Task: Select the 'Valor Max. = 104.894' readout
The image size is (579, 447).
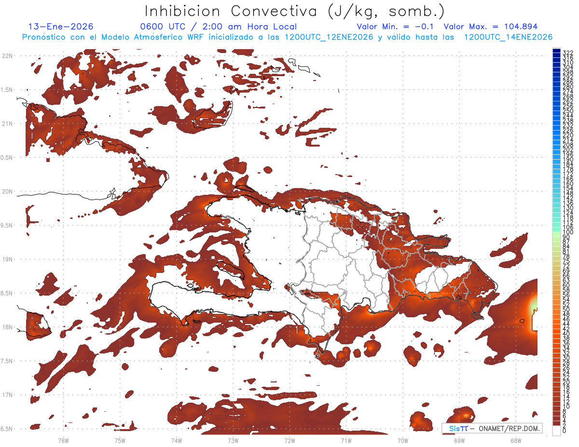Action: [491, 27]
